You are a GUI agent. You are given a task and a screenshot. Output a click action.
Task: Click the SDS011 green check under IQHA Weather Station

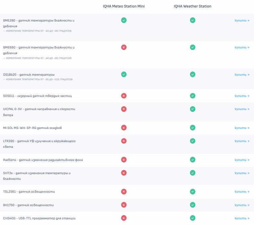tap(193, 96)
